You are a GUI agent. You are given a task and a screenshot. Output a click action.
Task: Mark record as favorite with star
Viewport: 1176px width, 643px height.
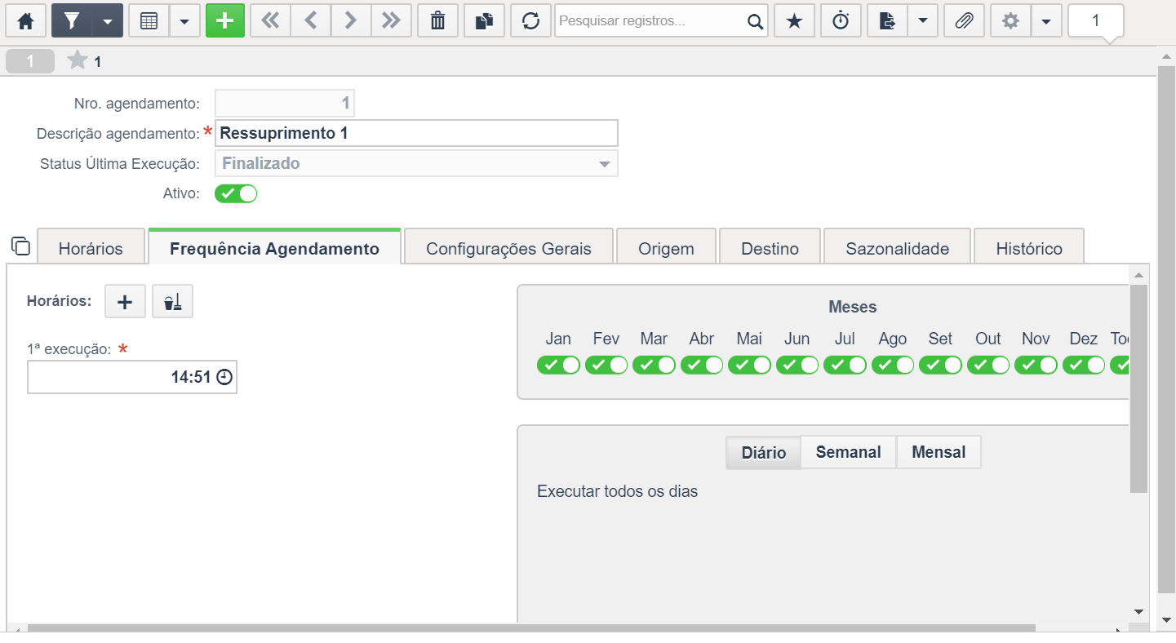[x=77, y=60]
